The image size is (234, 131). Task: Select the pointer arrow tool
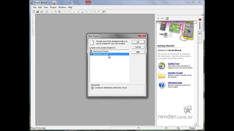point(87,12)
